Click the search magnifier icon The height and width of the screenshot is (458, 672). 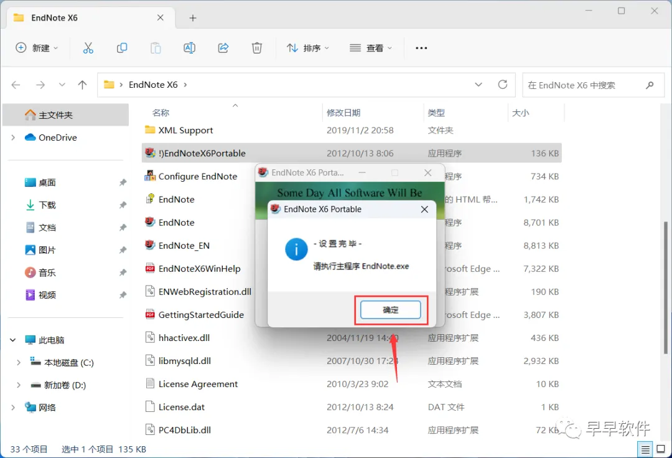point(650,85)
